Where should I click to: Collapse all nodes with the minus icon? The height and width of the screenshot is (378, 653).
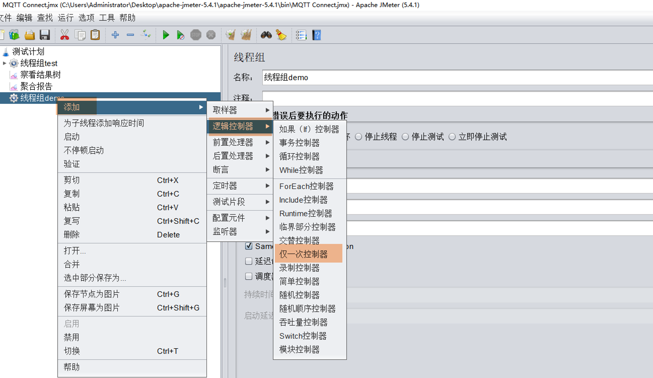pos(130,35)
